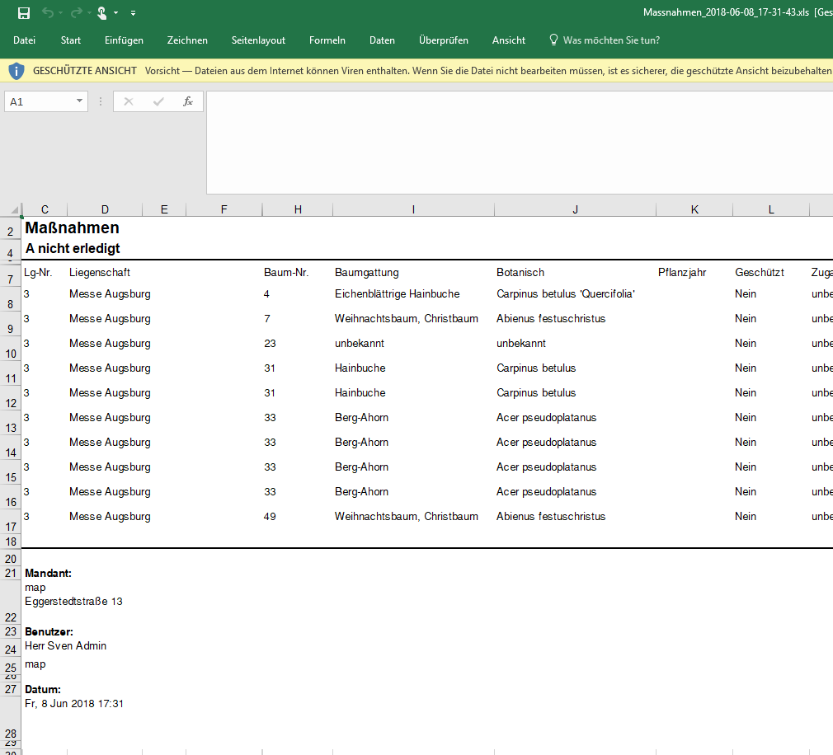Viewport: 833px width, 755px height.
Task: Select the 'Maßnahmen' title cell
Action: tap(73, 228)
